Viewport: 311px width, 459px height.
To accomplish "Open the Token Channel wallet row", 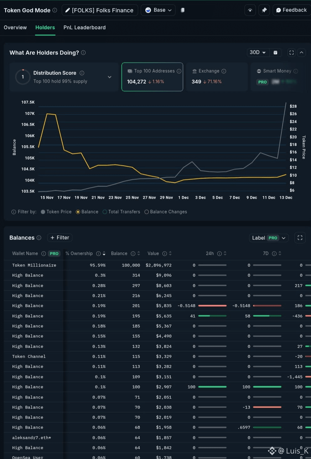I will pyautogui.click(x=157, y=356).
